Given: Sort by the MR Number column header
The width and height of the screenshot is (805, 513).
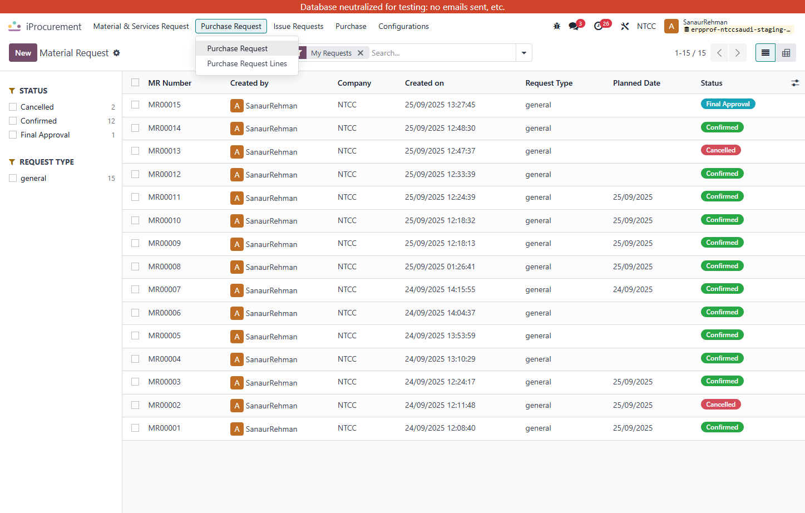Looking at the screenshot, I should pos(170,83).
